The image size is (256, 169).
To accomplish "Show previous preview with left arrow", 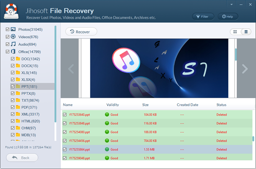I will (x=71, y=69).
